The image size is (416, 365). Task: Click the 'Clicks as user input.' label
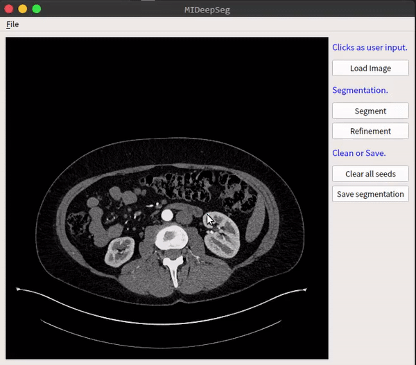coord(370,48)
